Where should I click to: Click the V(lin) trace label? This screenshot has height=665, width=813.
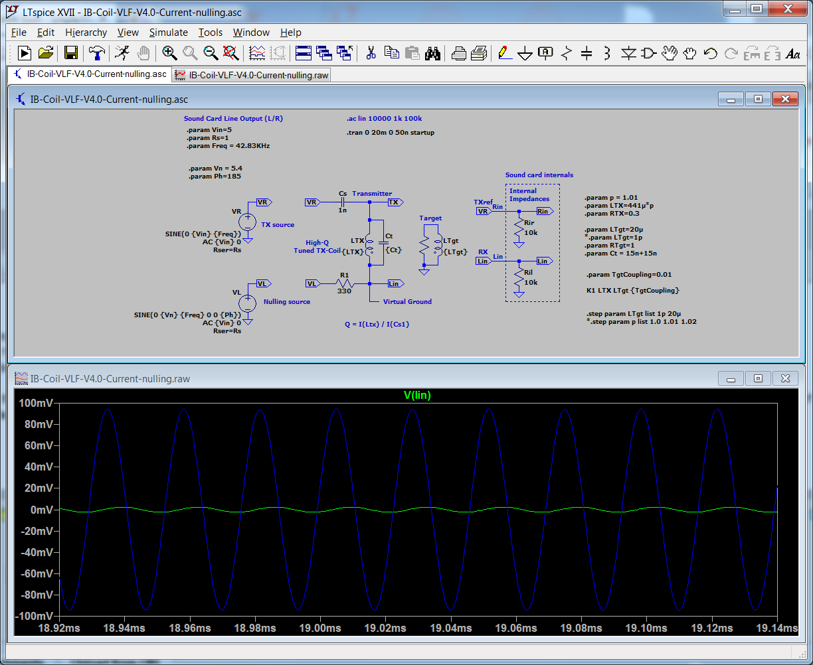point(418,396)
